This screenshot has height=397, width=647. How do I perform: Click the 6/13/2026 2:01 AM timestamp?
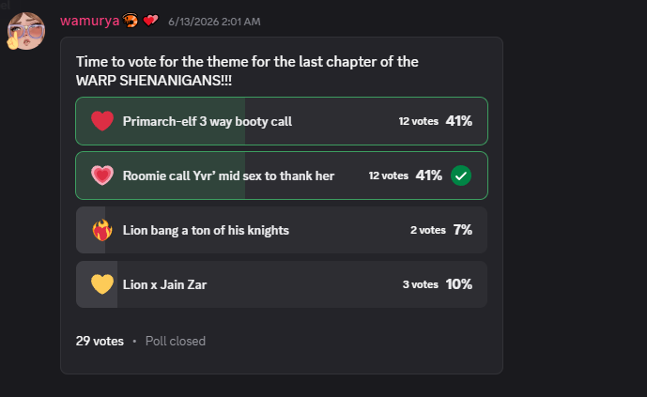click(x=214, y=22)
